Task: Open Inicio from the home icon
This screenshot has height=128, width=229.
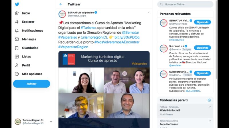Action: [x=17, y=13]
